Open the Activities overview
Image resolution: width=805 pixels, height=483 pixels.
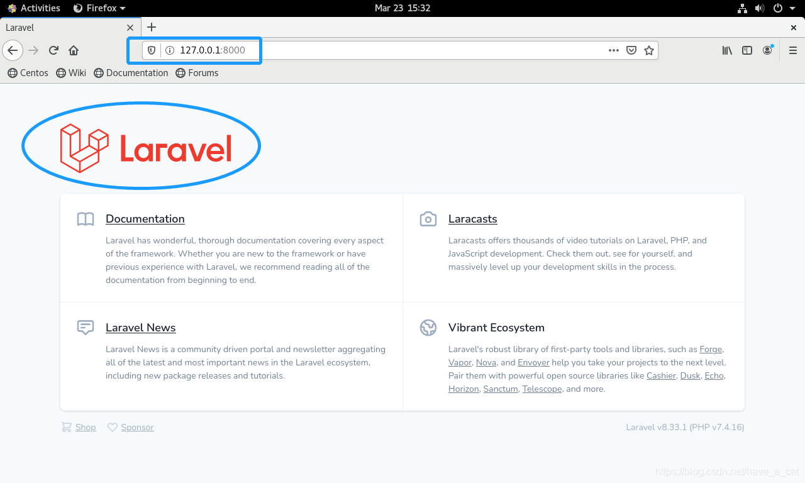click(34, 8)
